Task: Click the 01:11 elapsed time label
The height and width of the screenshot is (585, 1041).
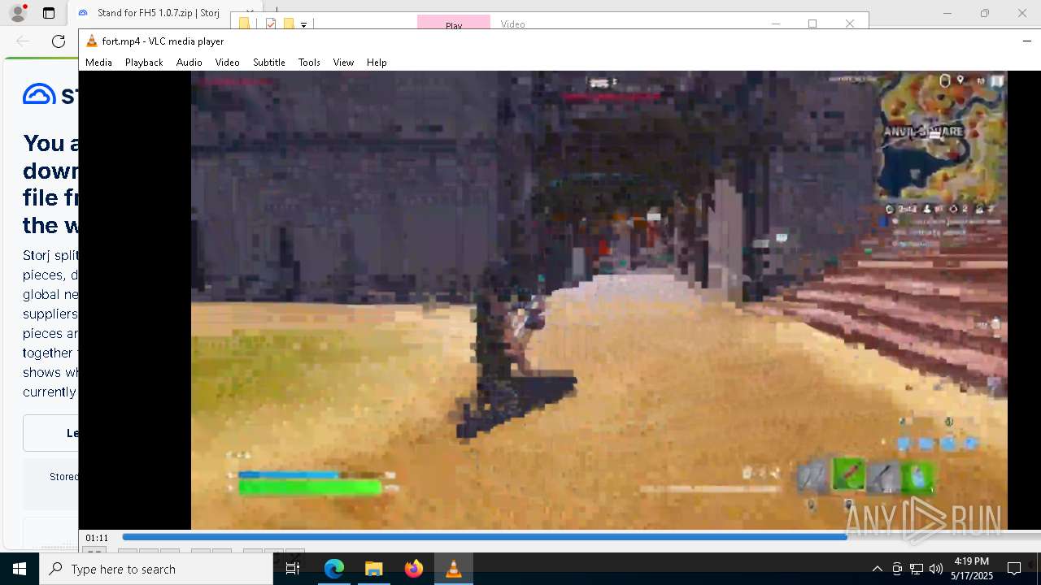Action: (97, 538)
